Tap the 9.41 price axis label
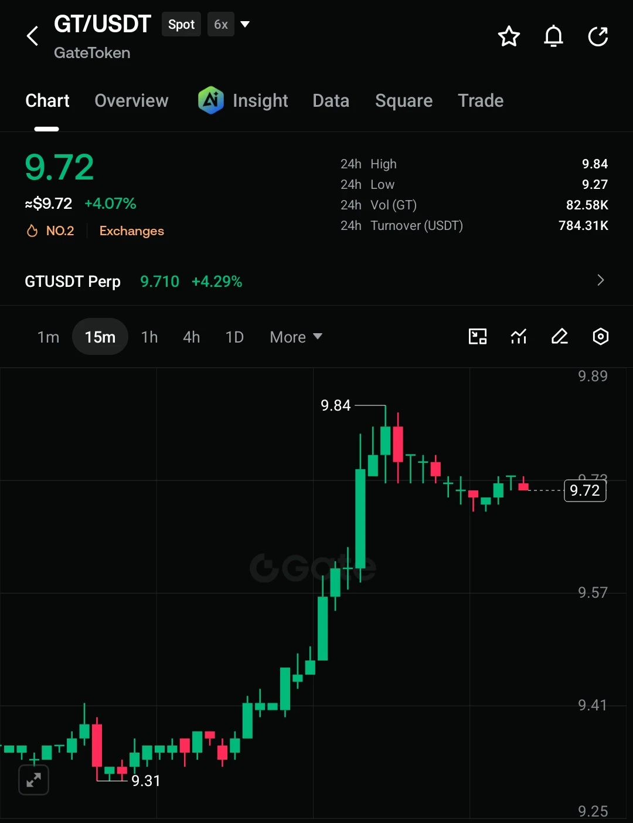 pos(593,705)
